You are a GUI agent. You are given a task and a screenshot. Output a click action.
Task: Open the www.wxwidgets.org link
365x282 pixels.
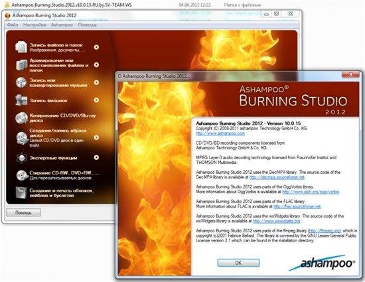[276, 221]
